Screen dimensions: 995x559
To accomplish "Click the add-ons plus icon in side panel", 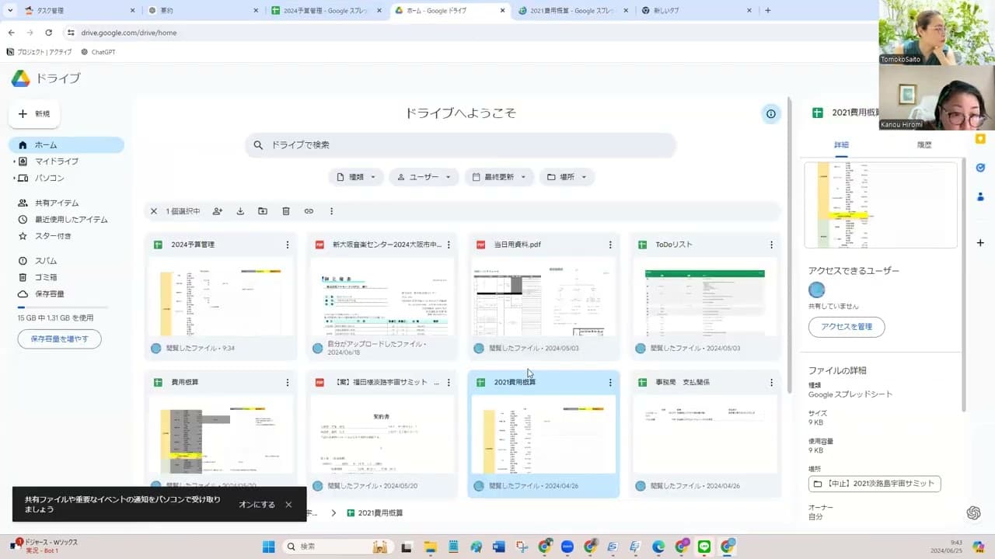I will tap(980, 243).
